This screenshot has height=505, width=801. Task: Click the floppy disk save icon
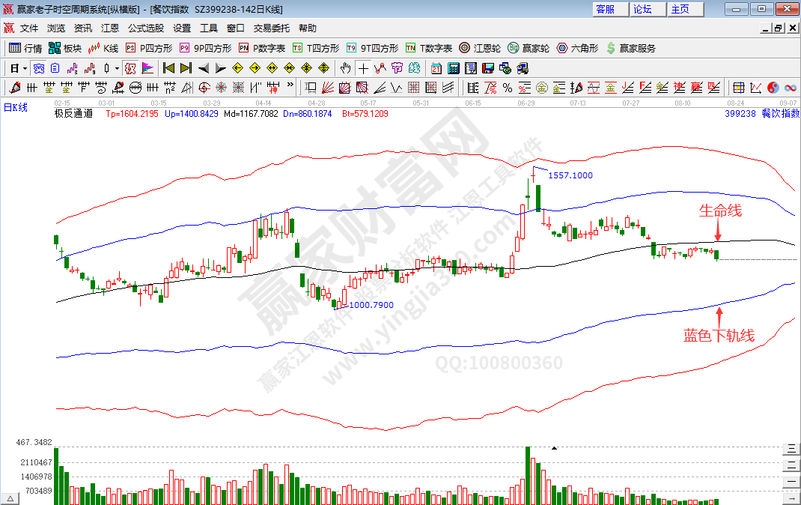tap(487, 68)
